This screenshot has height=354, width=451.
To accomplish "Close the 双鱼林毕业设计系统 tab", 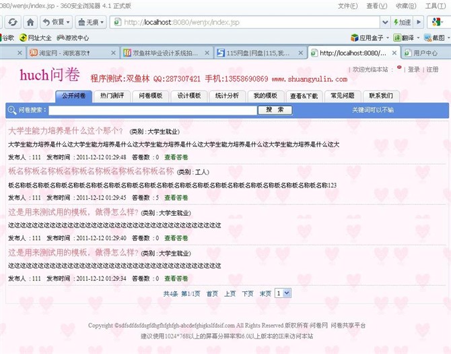I will [207, 53].
